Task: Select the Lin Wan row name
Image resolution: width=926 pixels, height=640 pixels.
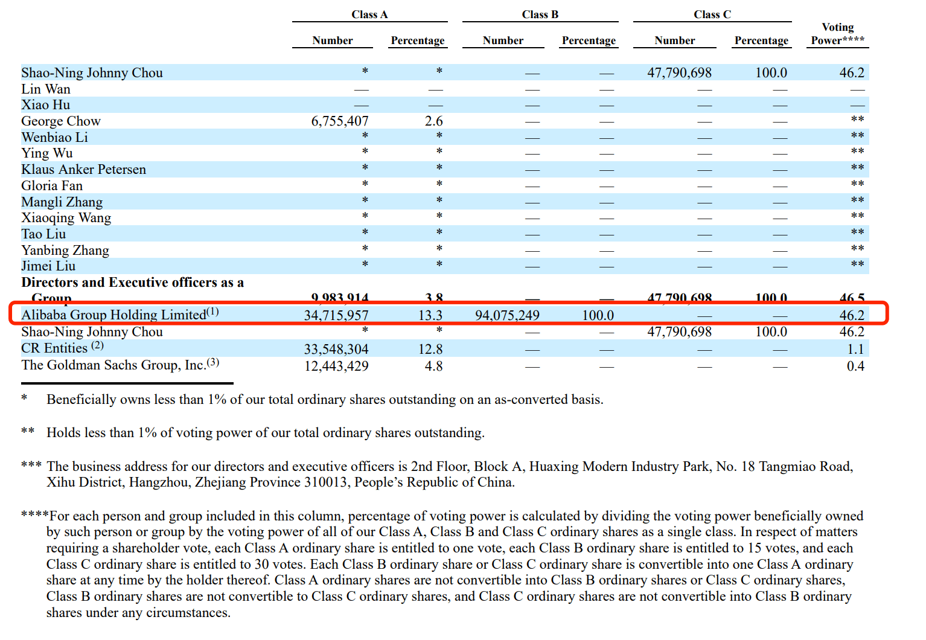Action: [x=46, y=89]
